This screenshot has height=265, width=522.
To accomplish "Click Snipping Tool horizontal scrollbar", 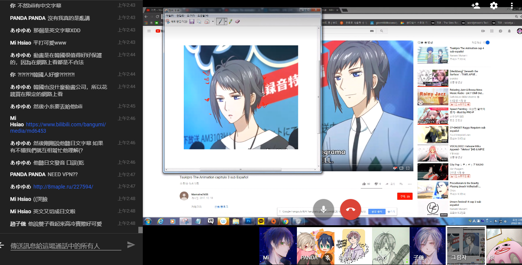I will 241,169.
